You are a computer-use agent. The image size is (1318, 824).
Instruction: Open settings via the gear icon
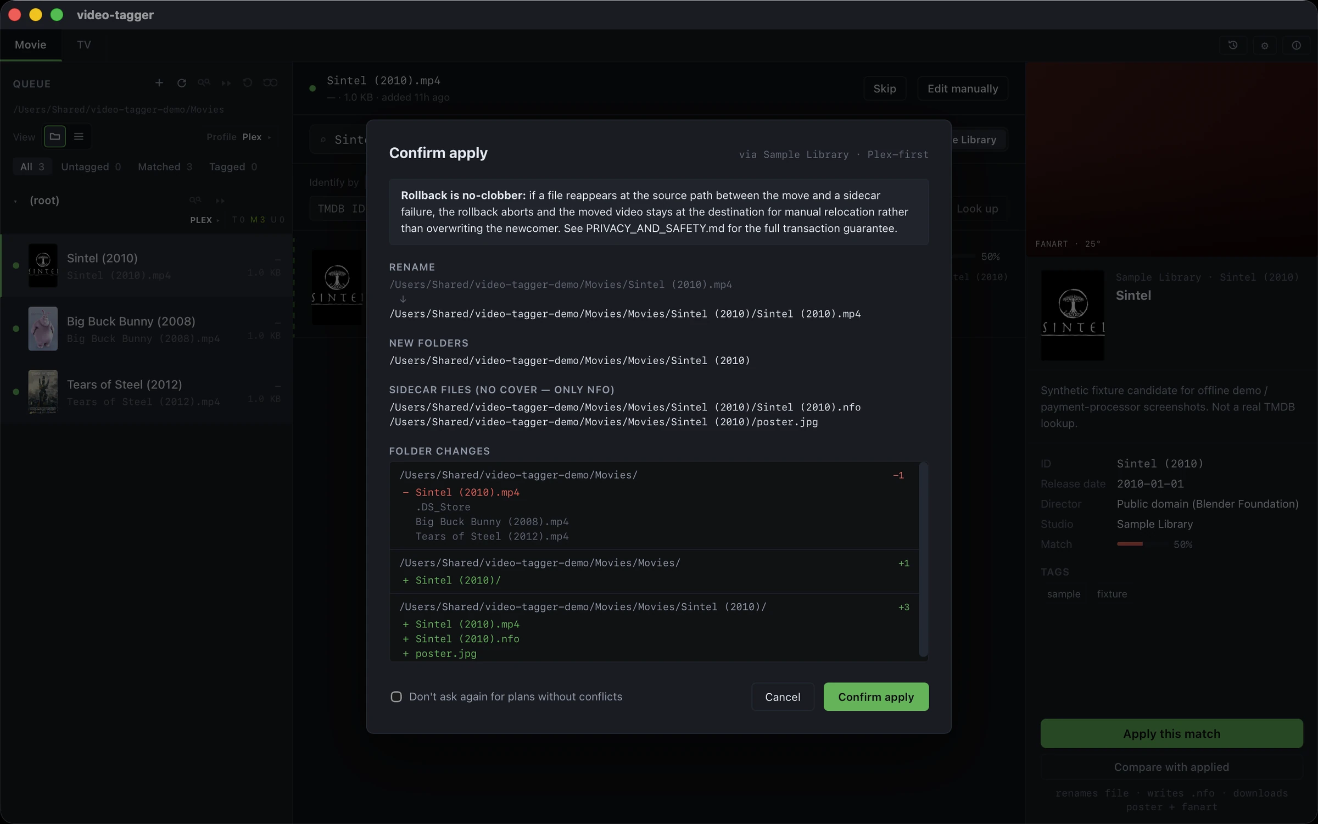click(x=1265, y=45)
